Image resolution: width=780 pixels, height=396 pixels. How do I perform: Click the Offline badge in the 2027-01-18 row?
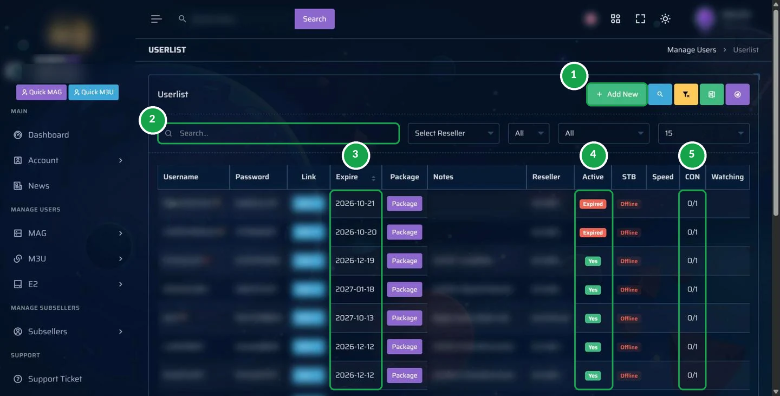(629, 290)
